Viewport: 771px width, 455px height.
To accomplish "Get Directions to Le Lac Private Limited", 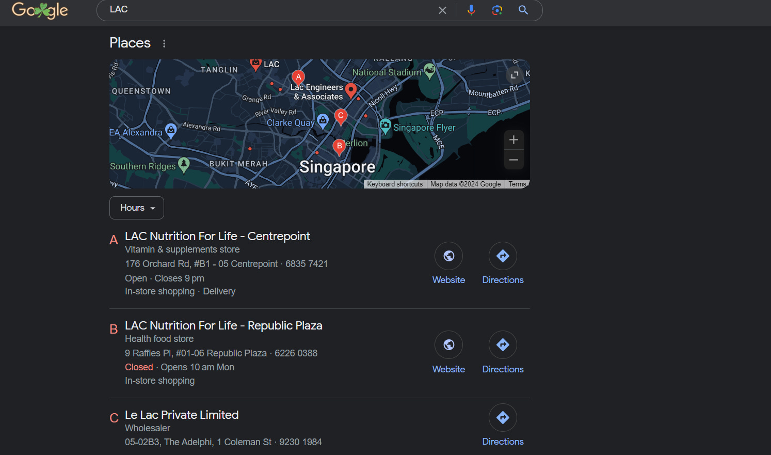I will coord(503,426).
